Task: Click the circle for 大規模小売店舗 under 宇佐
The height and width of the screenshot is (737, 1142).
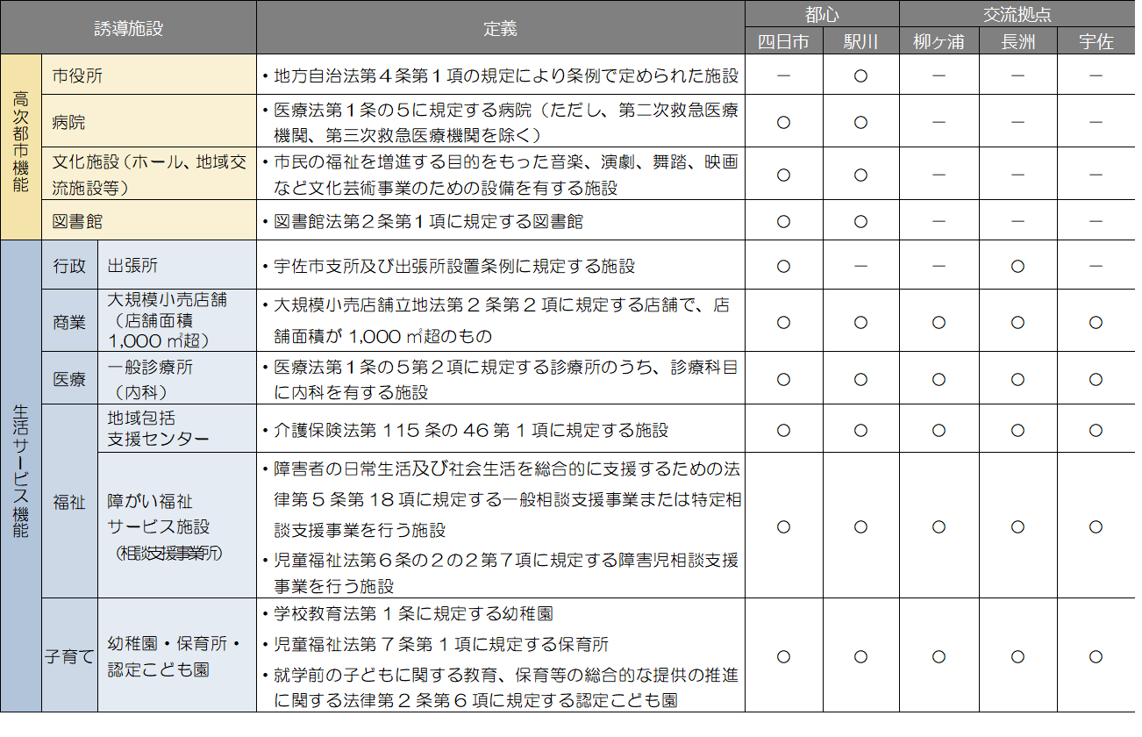Action: coord(1096,322)
